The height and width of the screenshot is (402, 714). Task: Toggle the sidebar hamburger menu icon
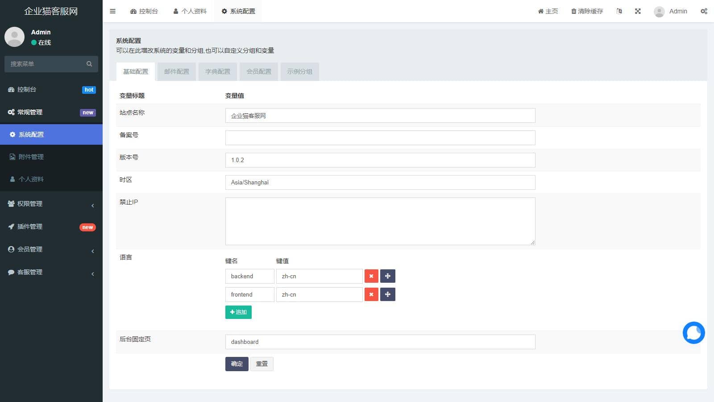[x=112, y=11]
